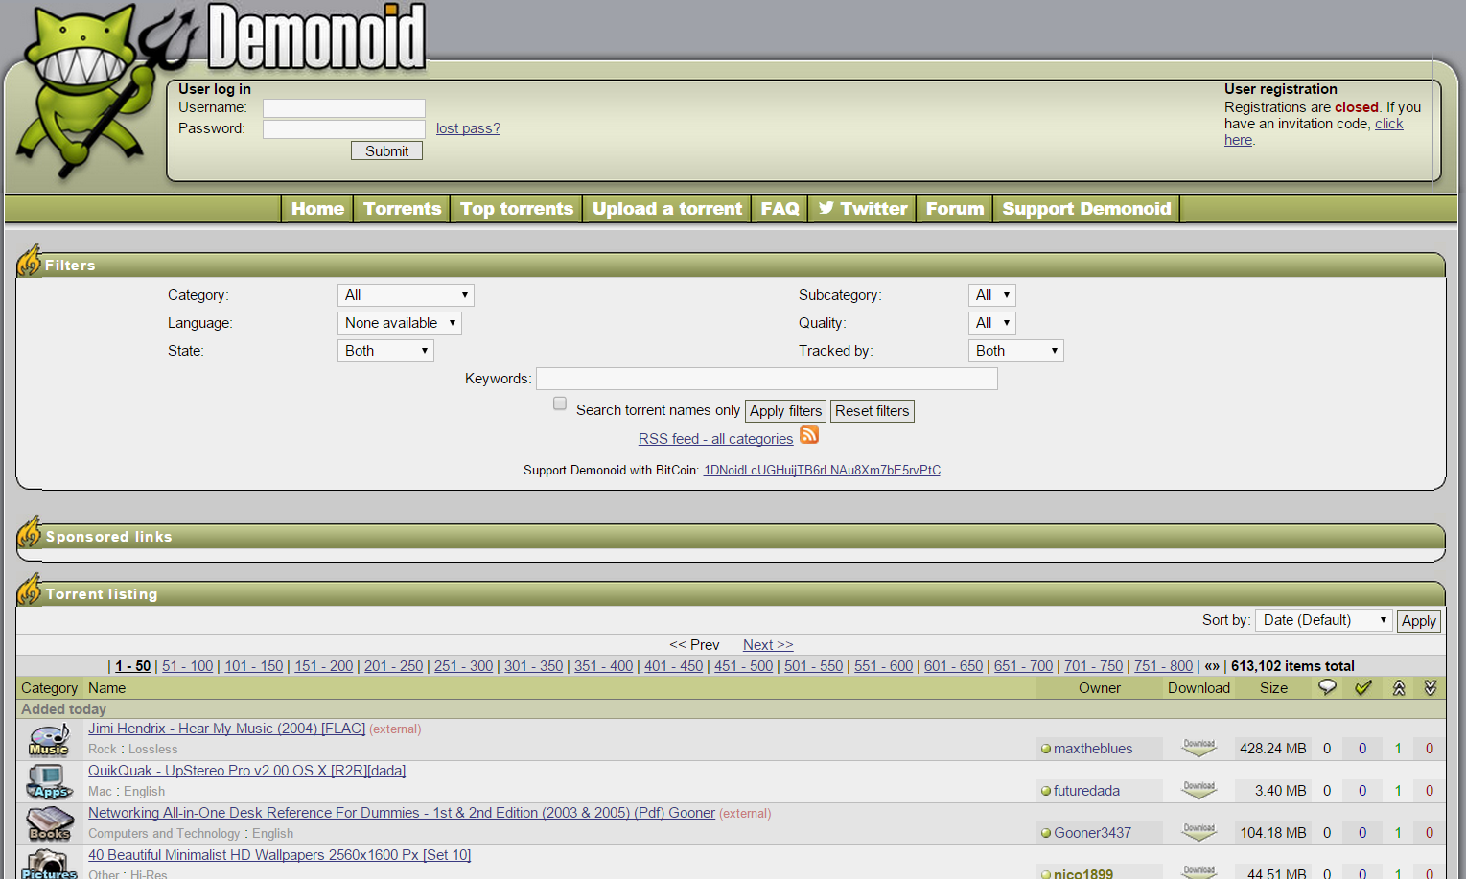Download the QuikQuak UpStereo Pro torrent

pos(1198,790)
